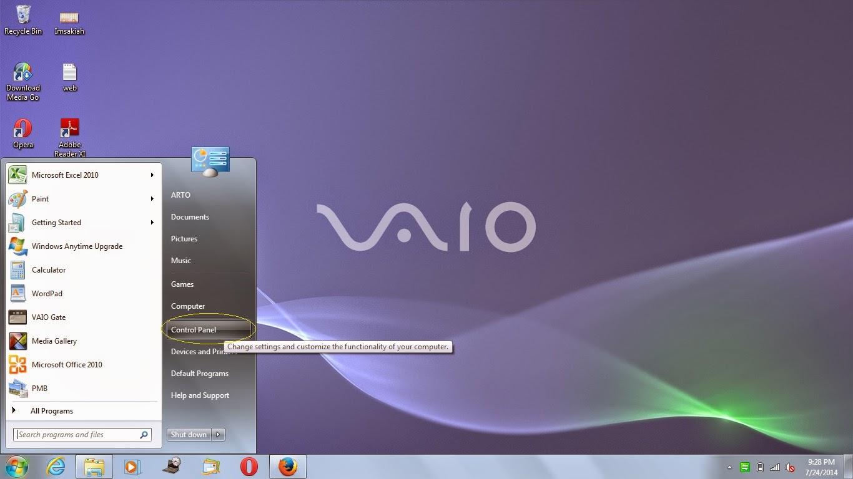853x479 pixels.
Task: Open Microsoft Office 2010 in Start menu
Action: (84, 365)
